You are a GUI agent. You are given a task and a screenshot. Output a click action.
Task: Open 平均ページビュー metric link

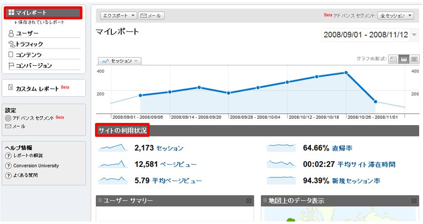click(x=177, y=181)
